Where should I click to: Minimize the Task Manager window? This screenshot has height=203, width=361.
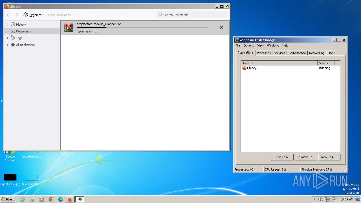(334, 40)
